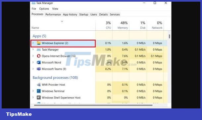Click Opera's 0.1 MB/s disk value

(140, 56)
